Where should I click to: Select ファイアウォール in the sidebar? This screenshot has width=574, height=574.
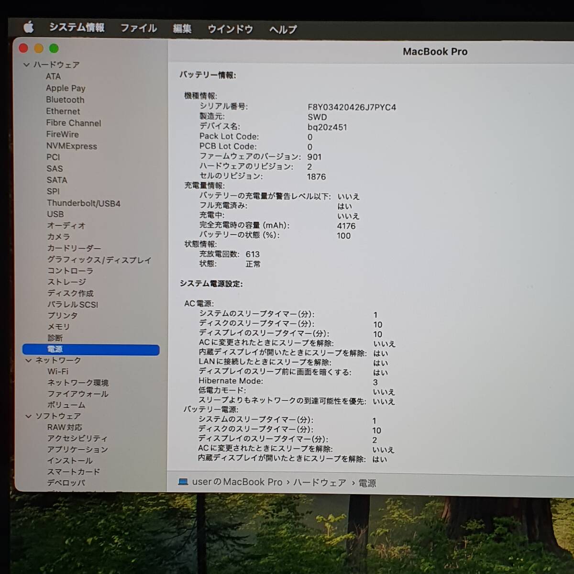[x=78, y=394]
